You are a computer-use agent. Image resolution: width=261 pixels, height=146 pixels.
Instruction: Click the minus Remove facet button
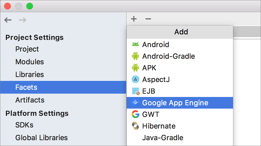pos(148,19)
